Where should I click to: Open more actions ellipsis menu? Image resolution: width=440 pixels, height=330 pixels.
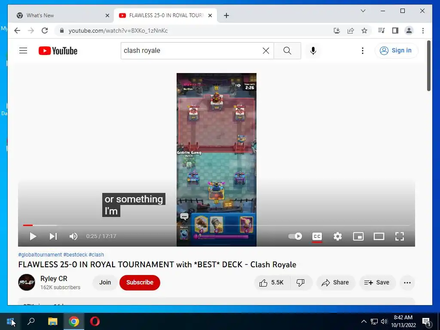(407, 283)
